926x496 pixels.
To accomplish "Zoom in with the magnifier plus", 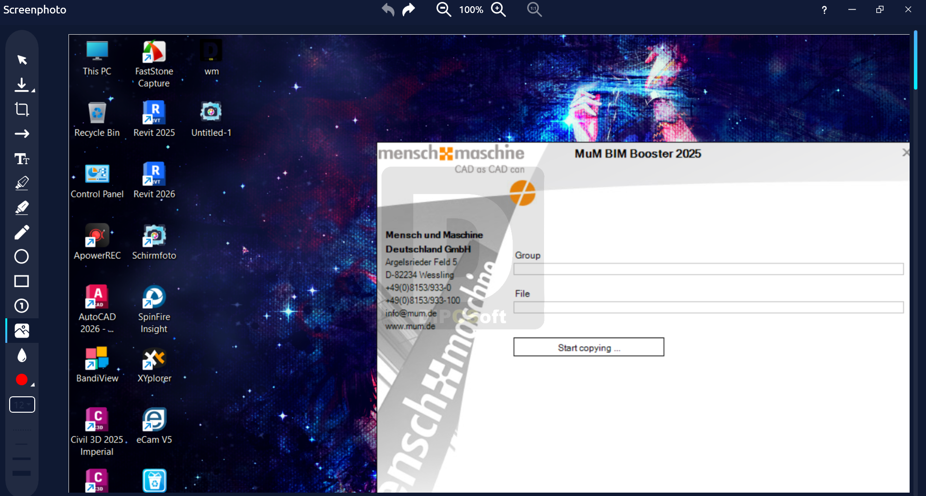I will pyautogui.click(x=498, y=10).
